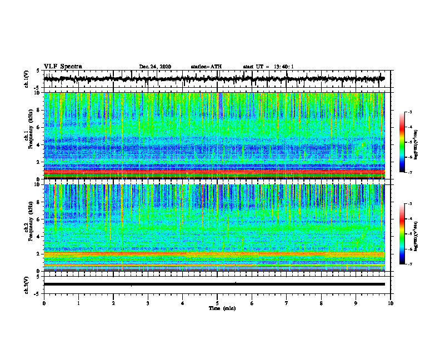Select the "Time (min)" x-axis label
The width and height of the screenshot is (440, 340).
click(x=222, y=308)
